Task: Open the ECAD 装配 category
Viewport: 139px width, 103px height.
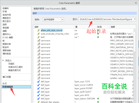Action: (x=8, y=37)
